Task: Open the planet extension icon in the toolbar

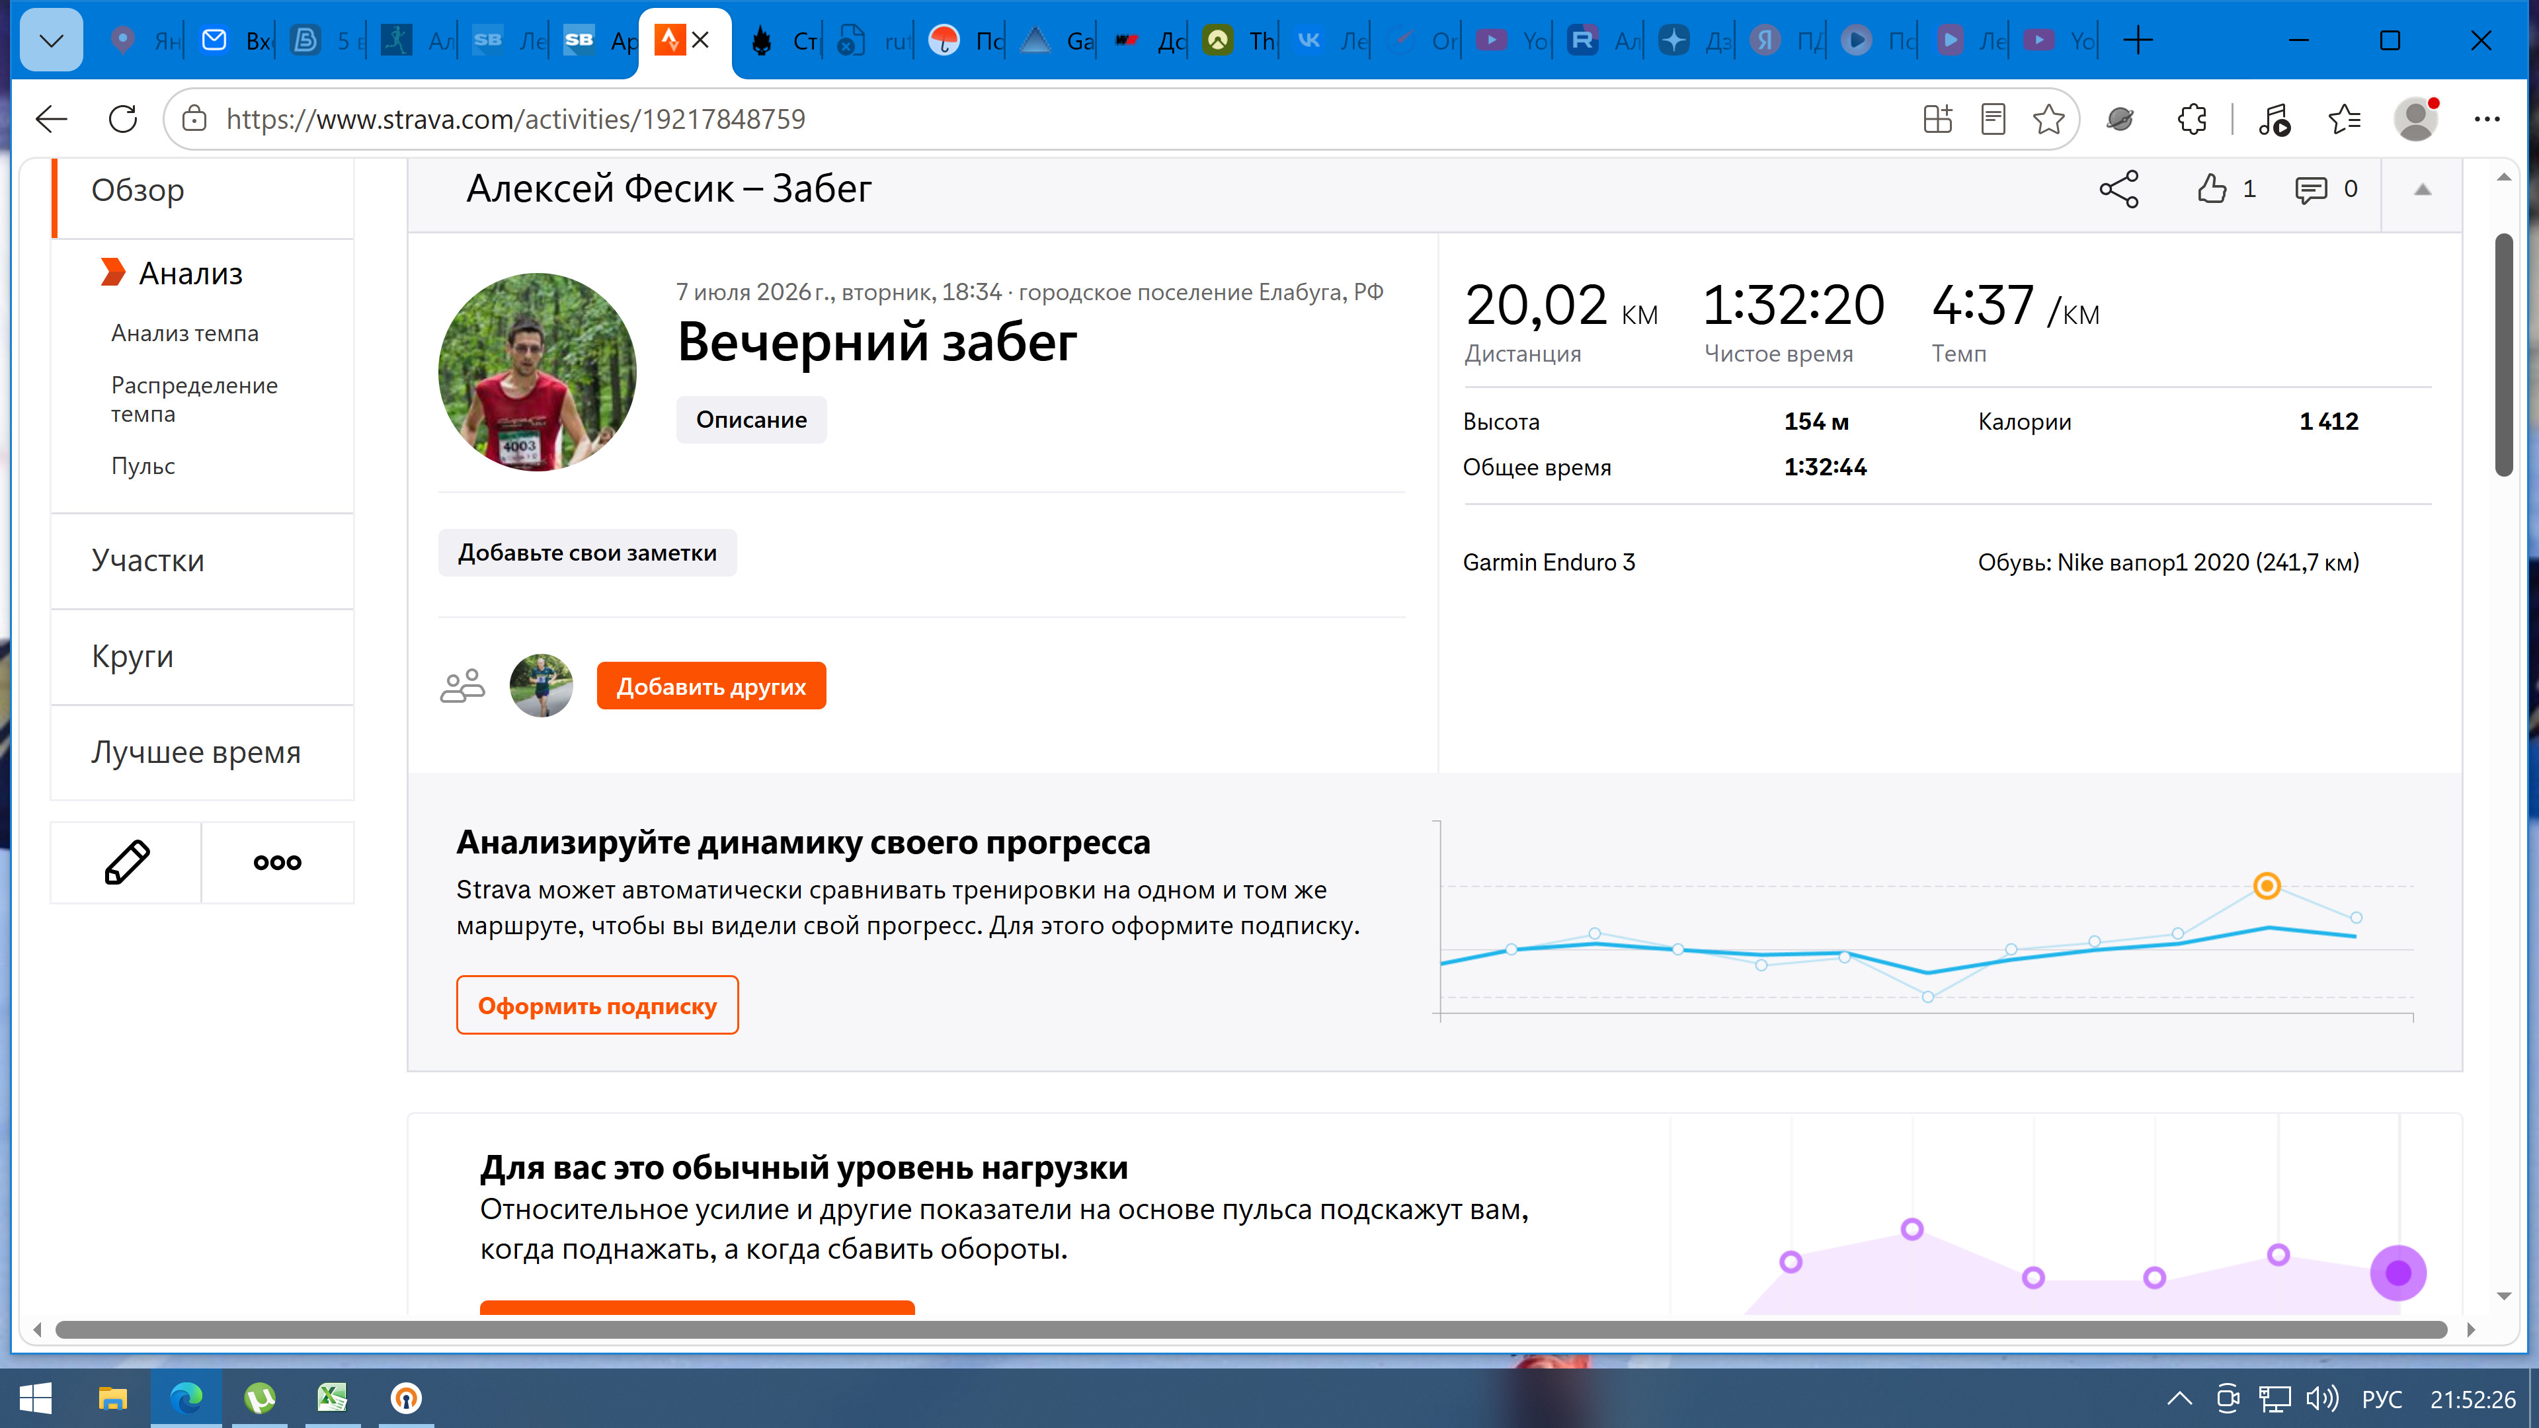Action: click(x=2120, y=119)
